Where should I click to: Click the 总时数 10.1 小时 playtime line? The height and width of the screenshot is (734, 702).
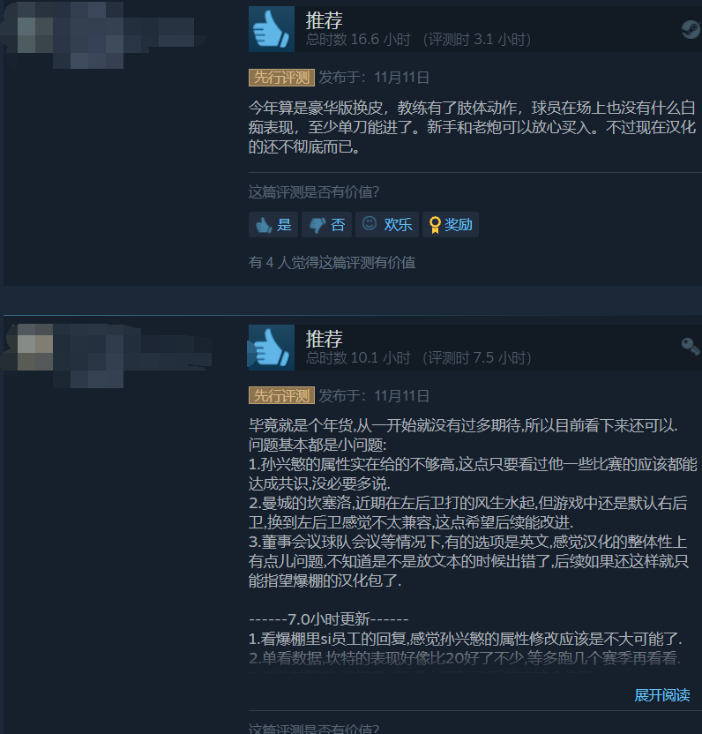(x=418, y=358)
